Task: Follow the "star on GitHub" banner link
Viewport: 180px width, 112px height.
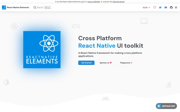Action: pos(94,2)
